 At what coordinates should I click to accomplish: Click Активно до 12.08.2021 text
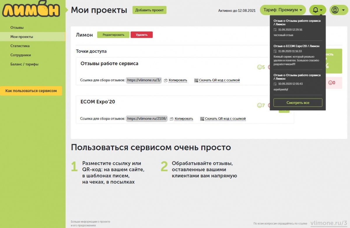237,10
